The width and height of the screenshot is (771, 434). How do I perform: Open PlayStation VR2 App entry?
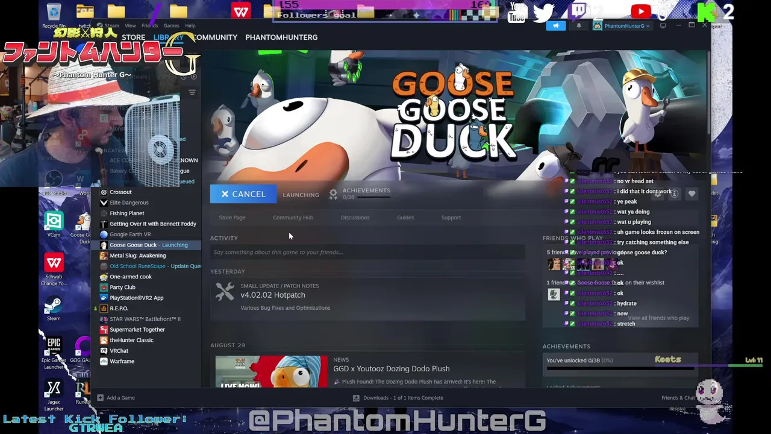[x=136, y=298]
